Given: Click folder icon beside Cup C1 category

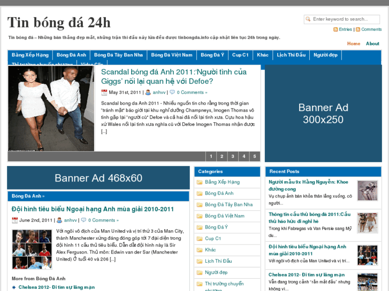Looking at the screenshot, I should (x=200, y=239).
